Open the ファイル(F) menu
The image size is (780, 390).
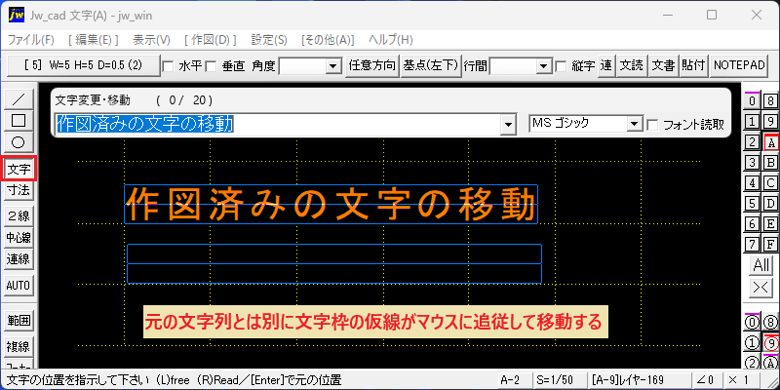(x=31, y=40)
